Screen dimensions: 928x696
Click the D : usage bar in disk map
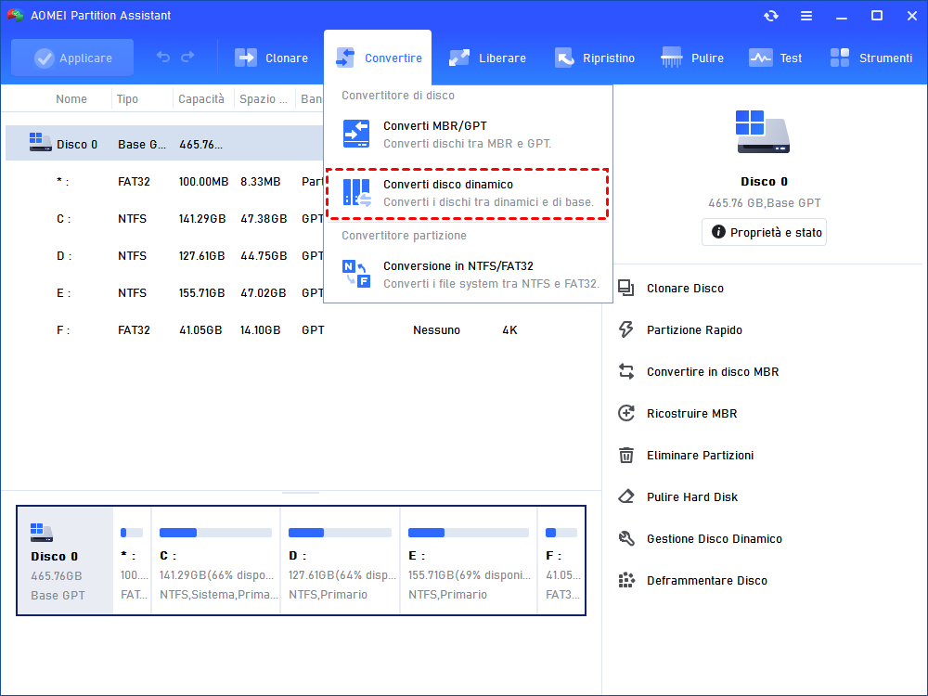pos(340,533)
